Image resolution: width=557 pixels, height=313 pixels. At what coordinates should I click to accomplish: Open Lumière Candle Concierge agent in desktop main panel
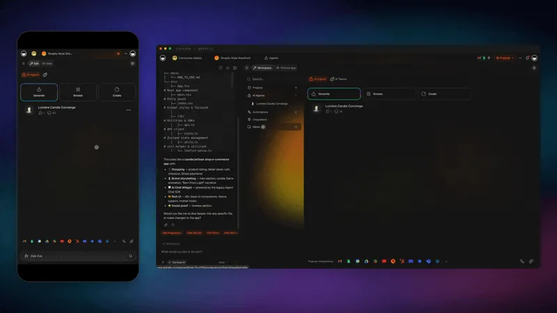[x=343, y=106]
